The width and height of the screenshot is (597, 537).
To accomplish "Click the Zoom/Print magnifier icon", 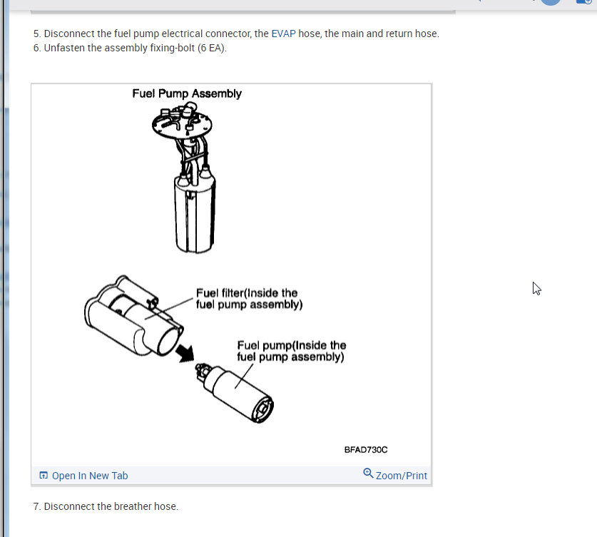I will pyautogui.click(x=368, y=474).
